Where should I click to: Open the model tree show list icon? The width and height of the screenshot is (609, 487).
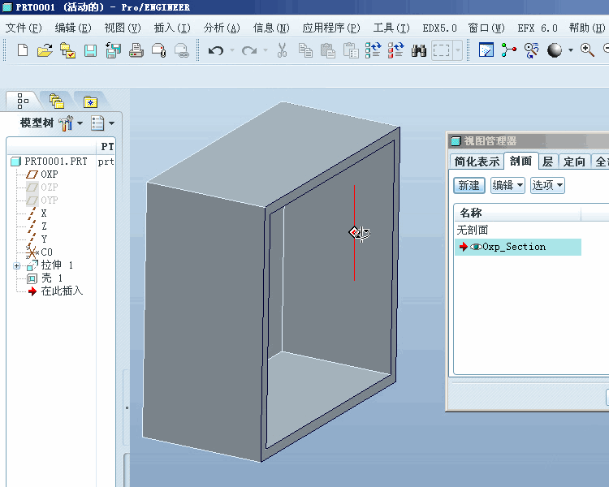tap(97, 123)
